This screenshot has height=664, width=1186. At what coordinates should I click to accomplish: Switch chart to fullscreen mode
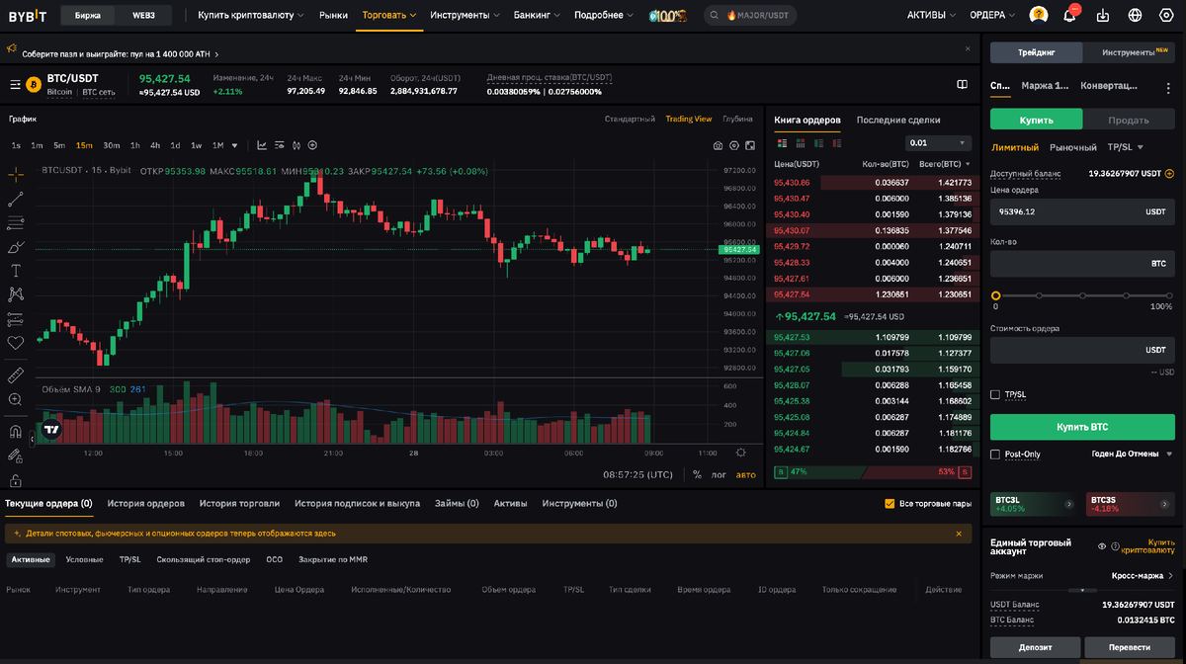click(x=751, y=145)
